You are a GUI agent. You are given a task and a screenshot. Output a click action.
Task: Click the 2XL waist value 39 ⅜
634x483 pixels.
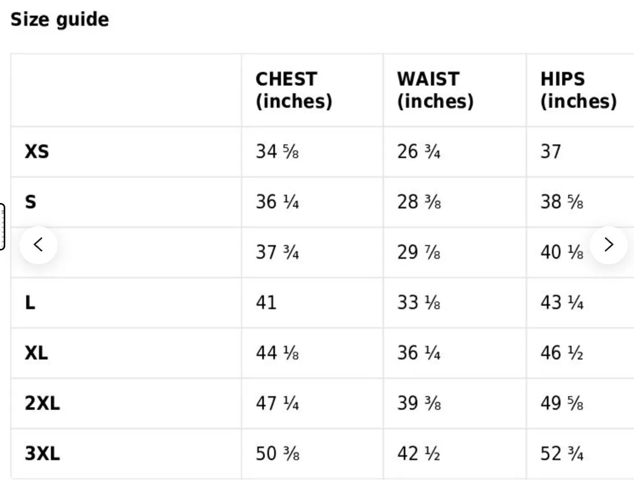click(x=419, y=403)
